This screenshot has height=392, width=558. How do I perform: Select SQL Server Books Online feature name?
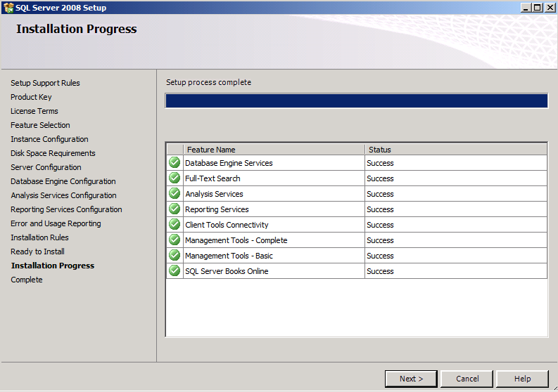pos(227,271)
